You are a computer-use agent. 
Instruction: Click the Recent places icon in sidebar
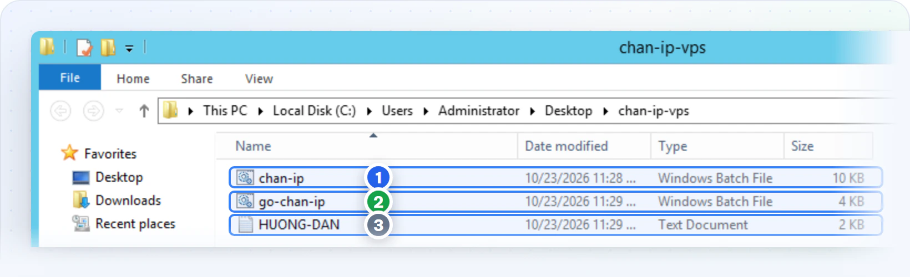click(81, 223)
